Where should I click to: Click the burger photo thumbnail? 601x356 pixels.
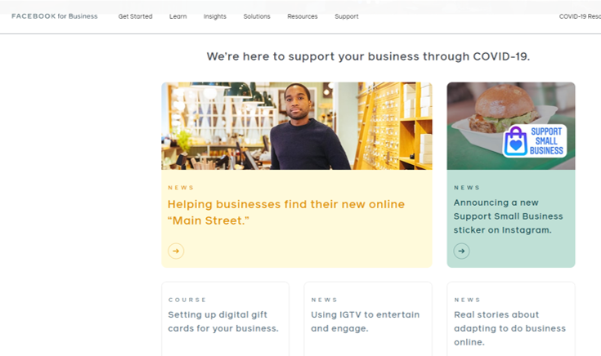(511, 126)
